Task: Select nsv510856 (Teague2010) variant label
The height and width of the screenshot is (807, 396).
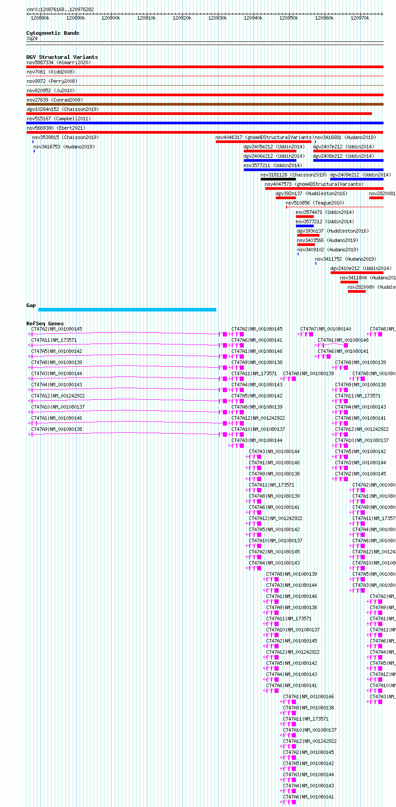Action: (x=315, y=203)
